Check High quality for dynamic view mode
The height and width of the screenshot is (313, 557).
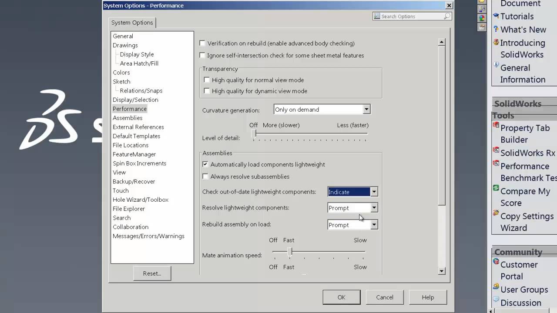pyautogui.click(x=207, y=91)
